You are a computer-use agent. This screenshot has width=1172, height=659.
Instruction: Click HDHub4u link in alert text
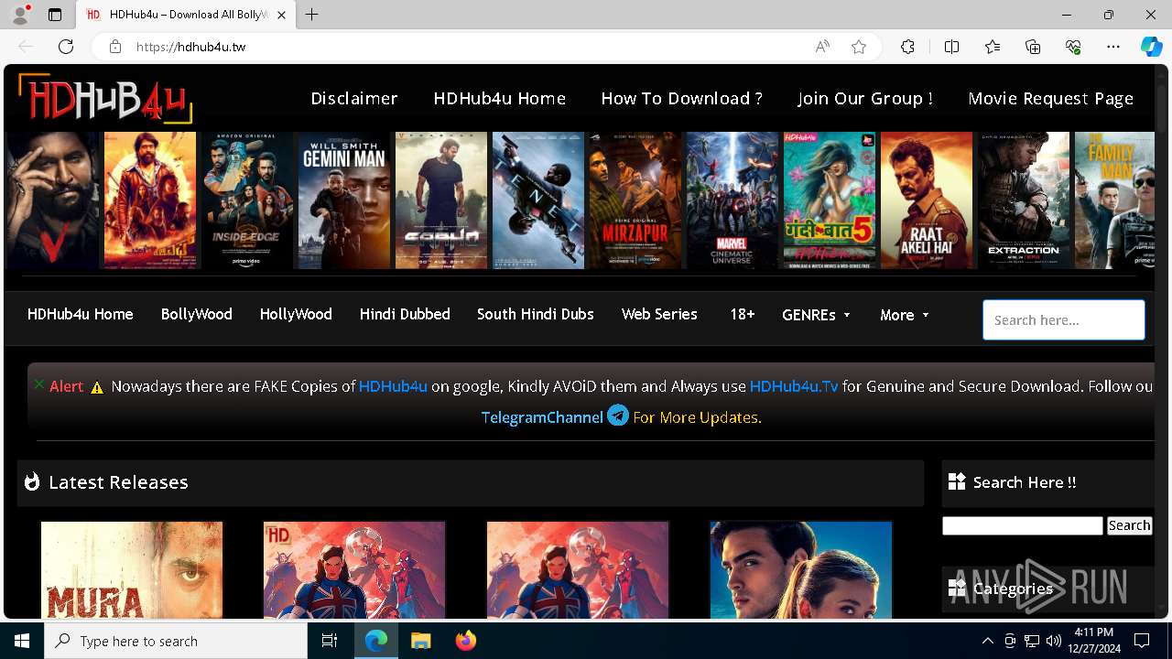coord(393,386)
